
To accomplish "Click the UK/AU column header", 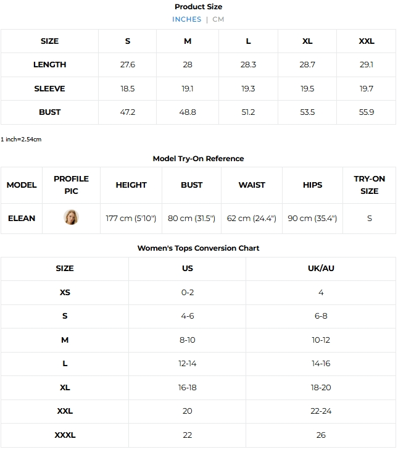I will [x=321, y=269].
